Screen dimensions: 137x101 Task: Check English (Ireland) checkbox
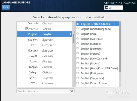pos(78,53)
